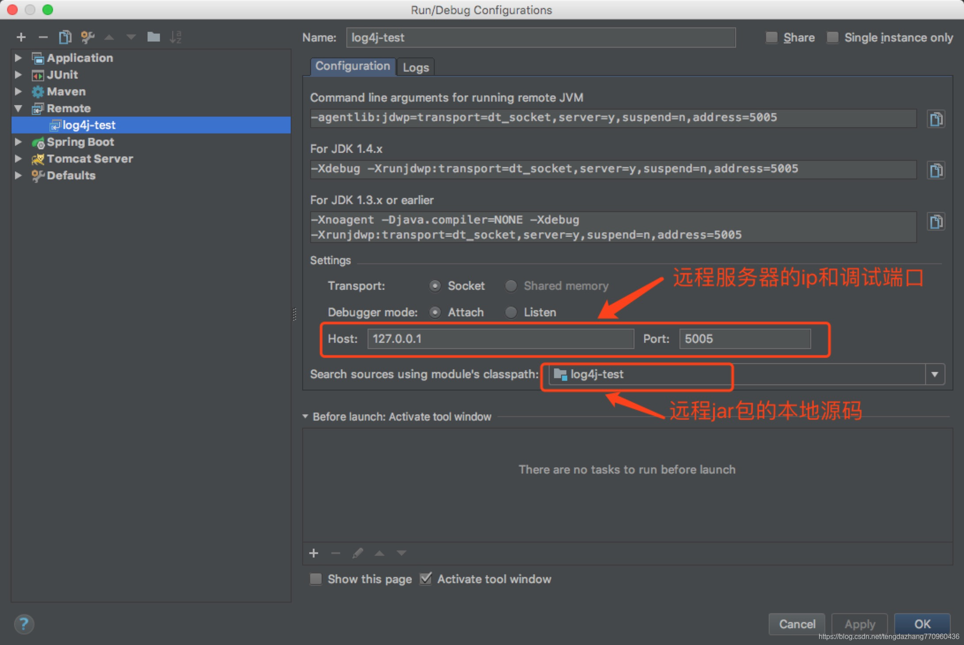Screen dimensions: 964x645
Task: Click the edit defaults wrench icon
Action: point(87,37)
